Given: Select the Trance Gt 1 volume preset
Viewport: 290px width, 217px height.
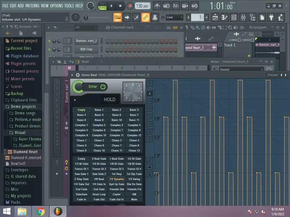Looking at the screenshot, I should tap(82, 169).
